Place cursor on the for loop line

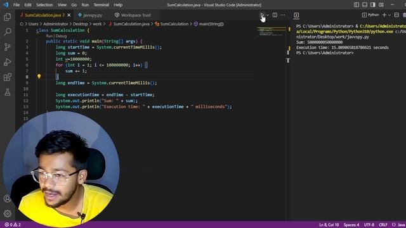(101, 65)
